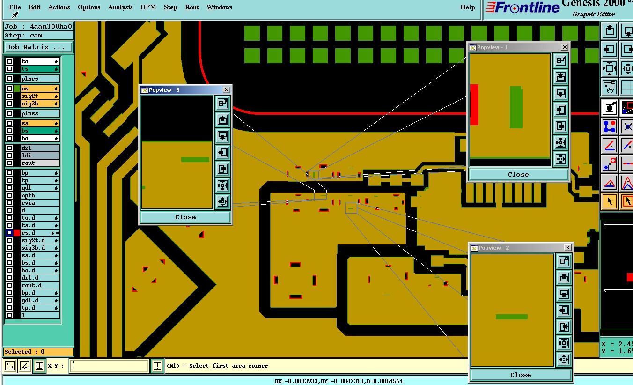
Task: Pan up in Popview - 3
Action: tap(223, 119)
